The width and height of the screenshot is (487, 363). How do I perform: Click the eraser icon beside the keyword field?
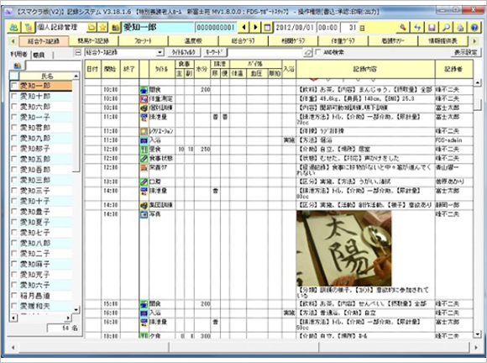pos(307,53)
